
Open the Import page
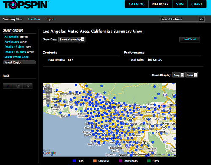click(50, 19)
